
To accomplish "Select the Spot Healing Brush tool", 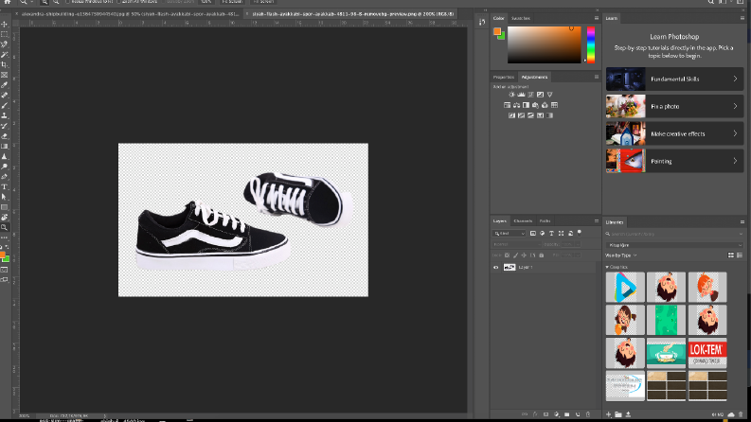I will pyautogui.click(x=5, y=96).
